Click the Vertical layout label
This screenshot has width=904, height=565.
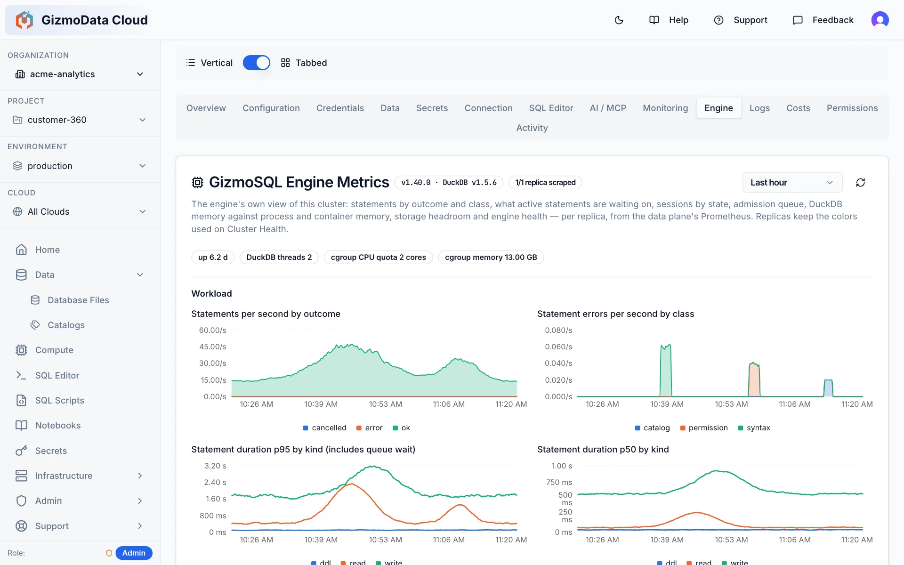click(217, 63)
